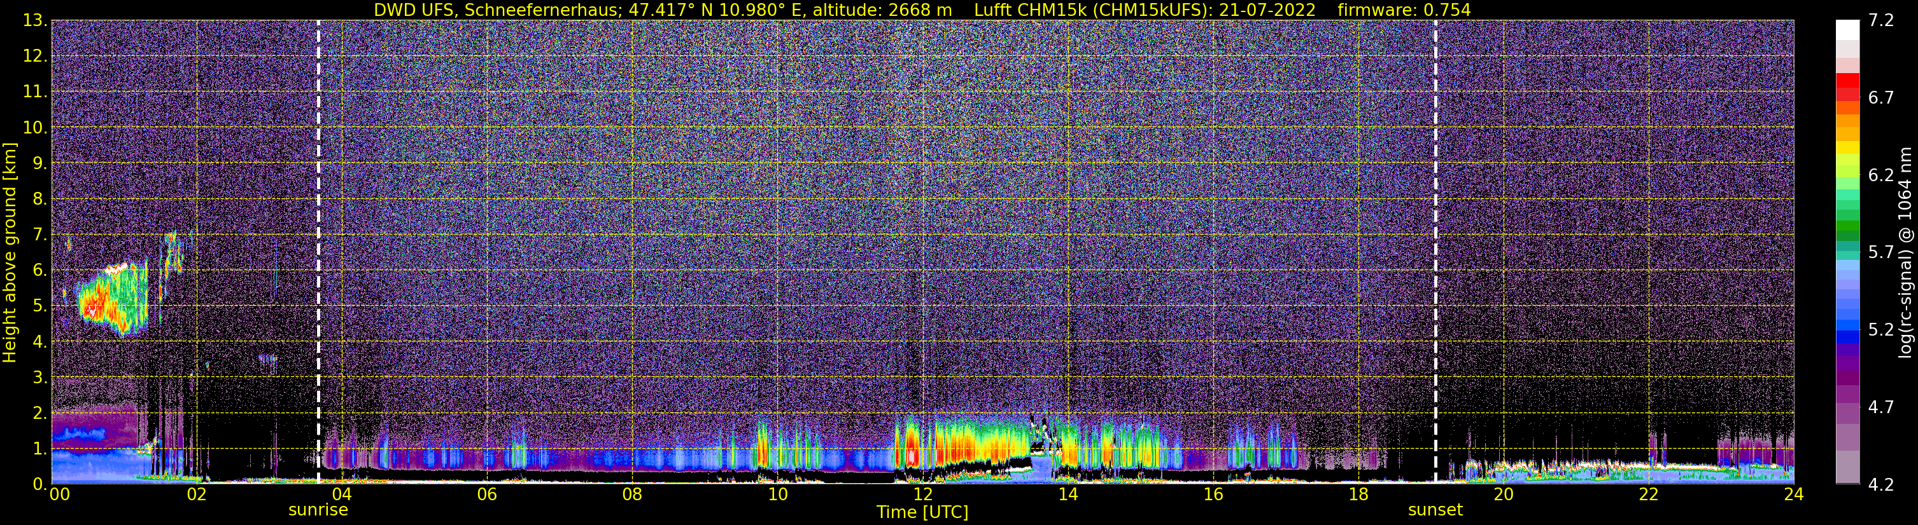Click the '00' time tick label
Viewport: 1918px width, 525px height.
coord(60,494)
